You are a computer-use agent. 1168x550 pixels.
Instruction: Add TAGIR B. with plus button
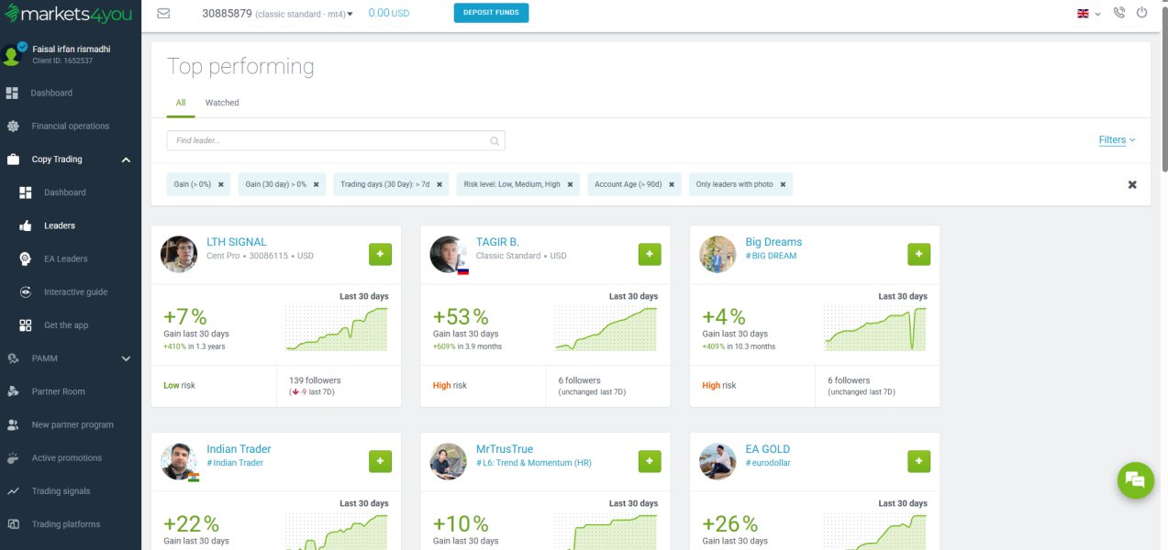pyautogui.click(x=650, y=254)
